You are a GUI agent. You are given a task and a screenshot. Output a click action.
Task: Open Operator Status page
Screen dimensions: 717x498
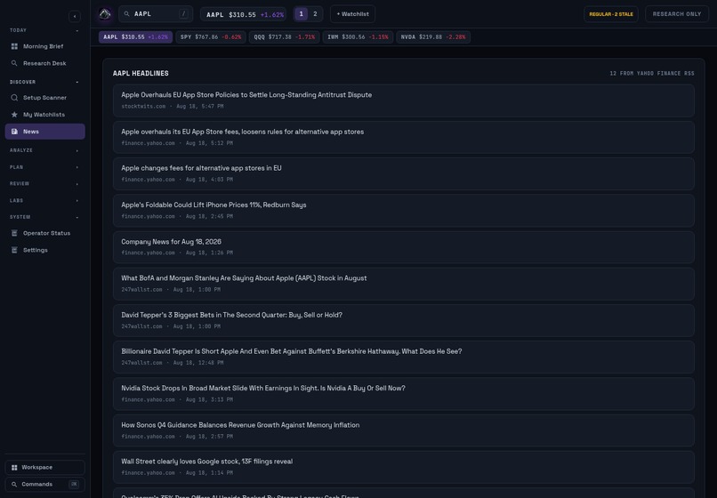coord(44,233)
